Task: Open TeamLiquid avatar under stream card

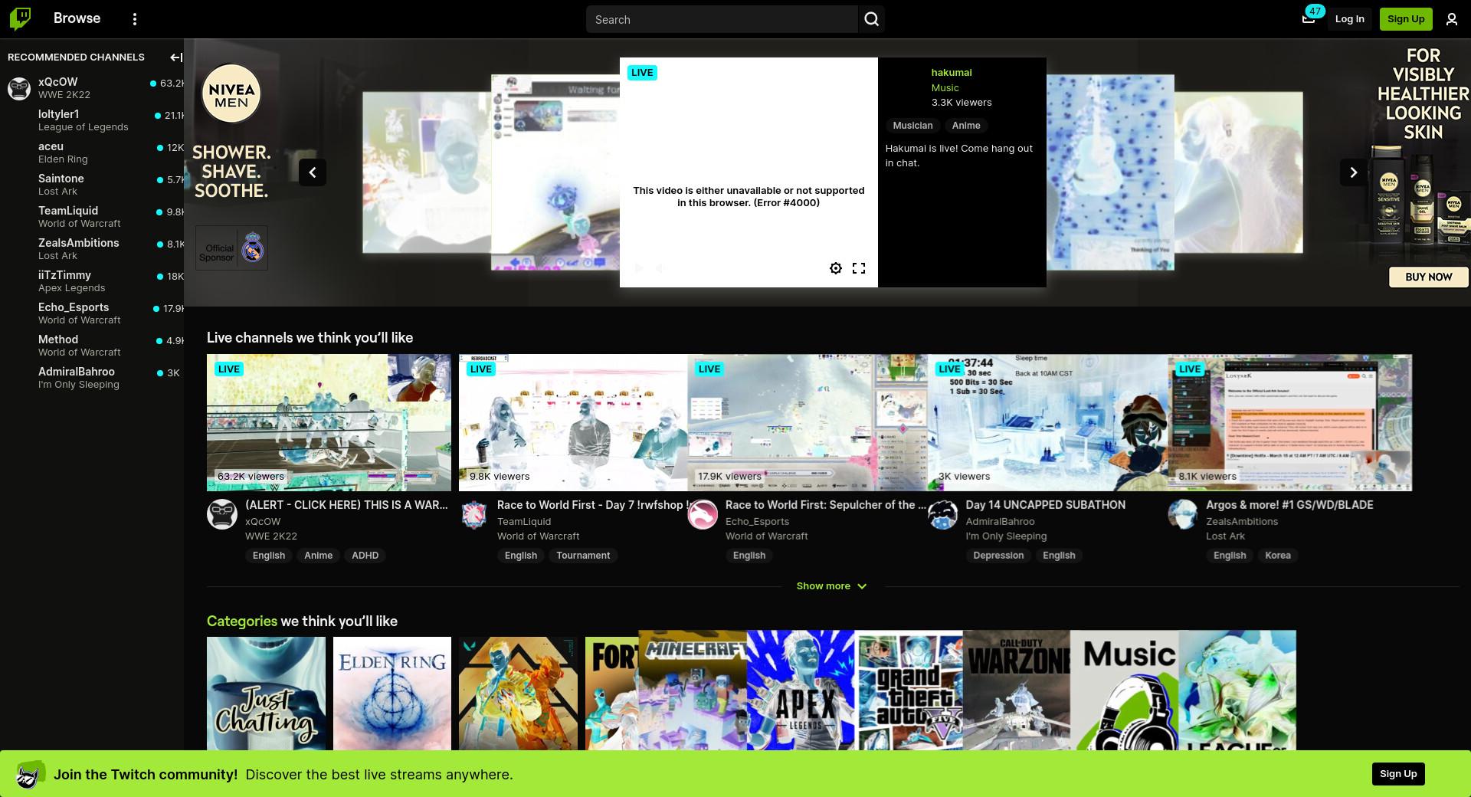Action: click(474, 514)
